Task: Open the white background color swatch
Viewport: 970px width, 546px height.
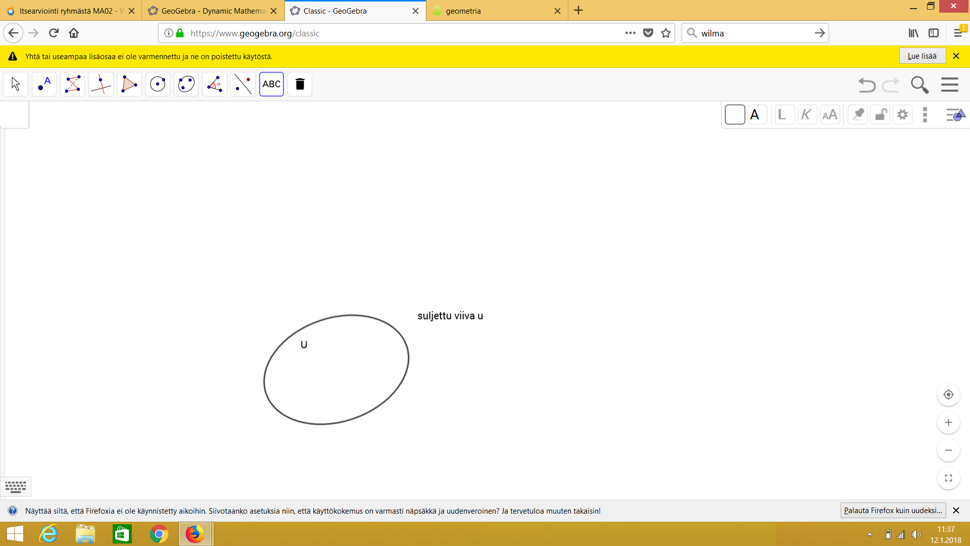Action: 735,115
